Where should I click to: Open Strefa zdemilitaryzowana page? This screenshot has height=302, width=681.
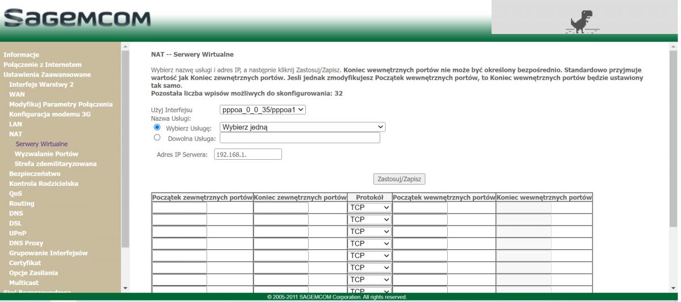coord(56,164)
